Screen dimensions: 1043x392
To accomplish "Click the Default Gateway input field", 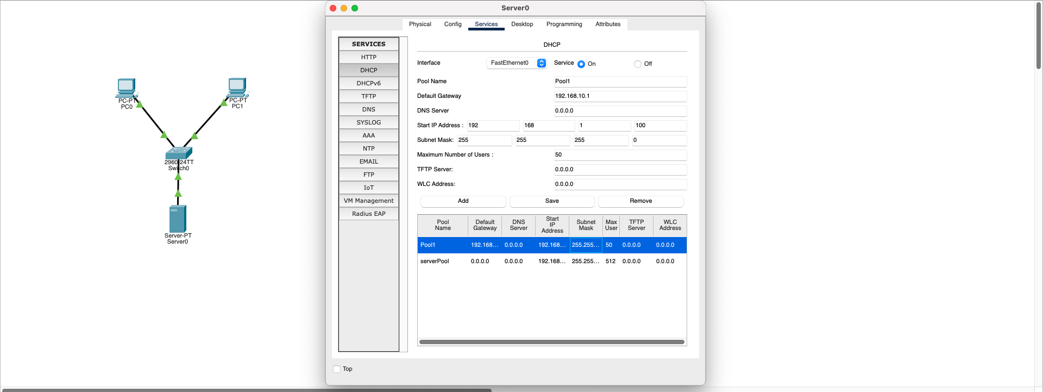I will pyautogui.click(x=620, y=96).
